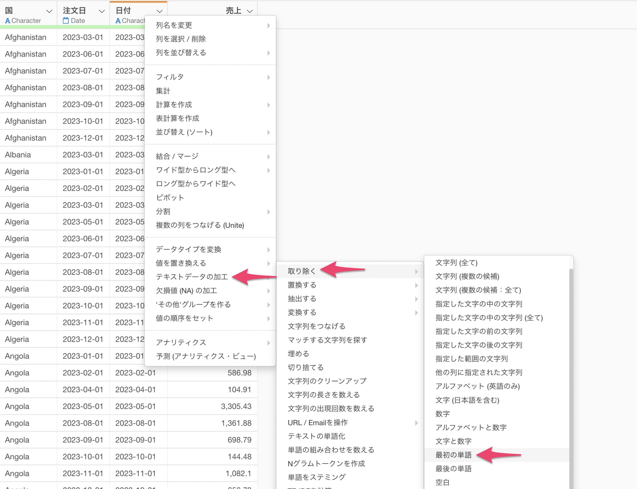Open the 計算を作成 submenu
The height and width of the screenshot is (489, 637).
(x=210, y=105)
